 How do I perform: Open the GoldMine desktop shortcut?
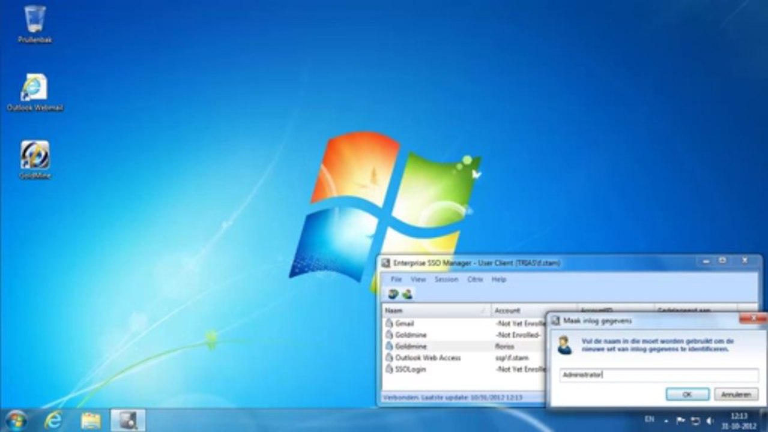tap(35, 160)
